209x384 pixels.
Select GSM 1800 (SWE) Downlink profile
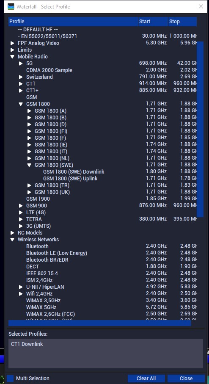click(74, 172)
